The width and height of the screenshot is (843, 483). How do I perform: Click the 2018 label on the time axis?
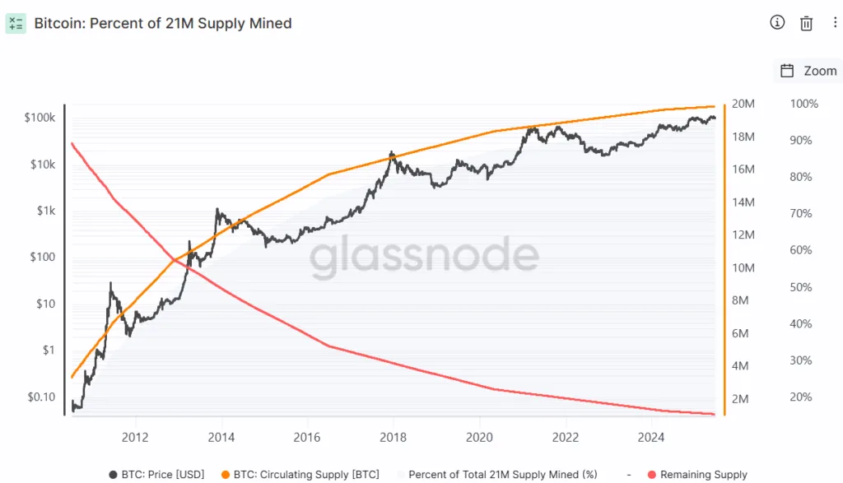click(x=394, y=436)
